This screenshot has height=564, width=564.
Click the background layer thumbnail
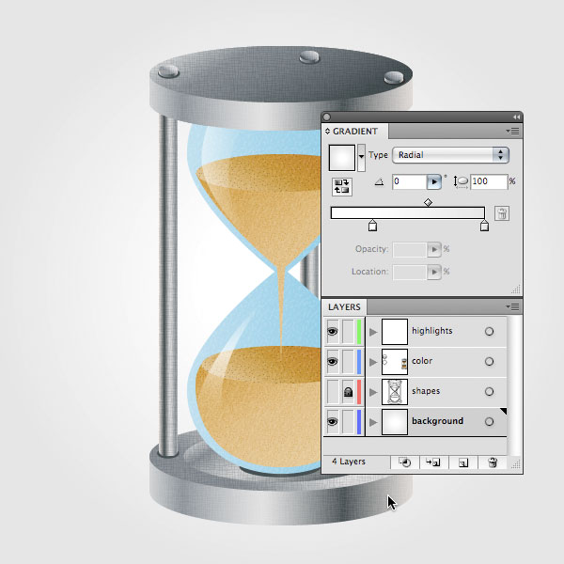[x=395, y=421]
